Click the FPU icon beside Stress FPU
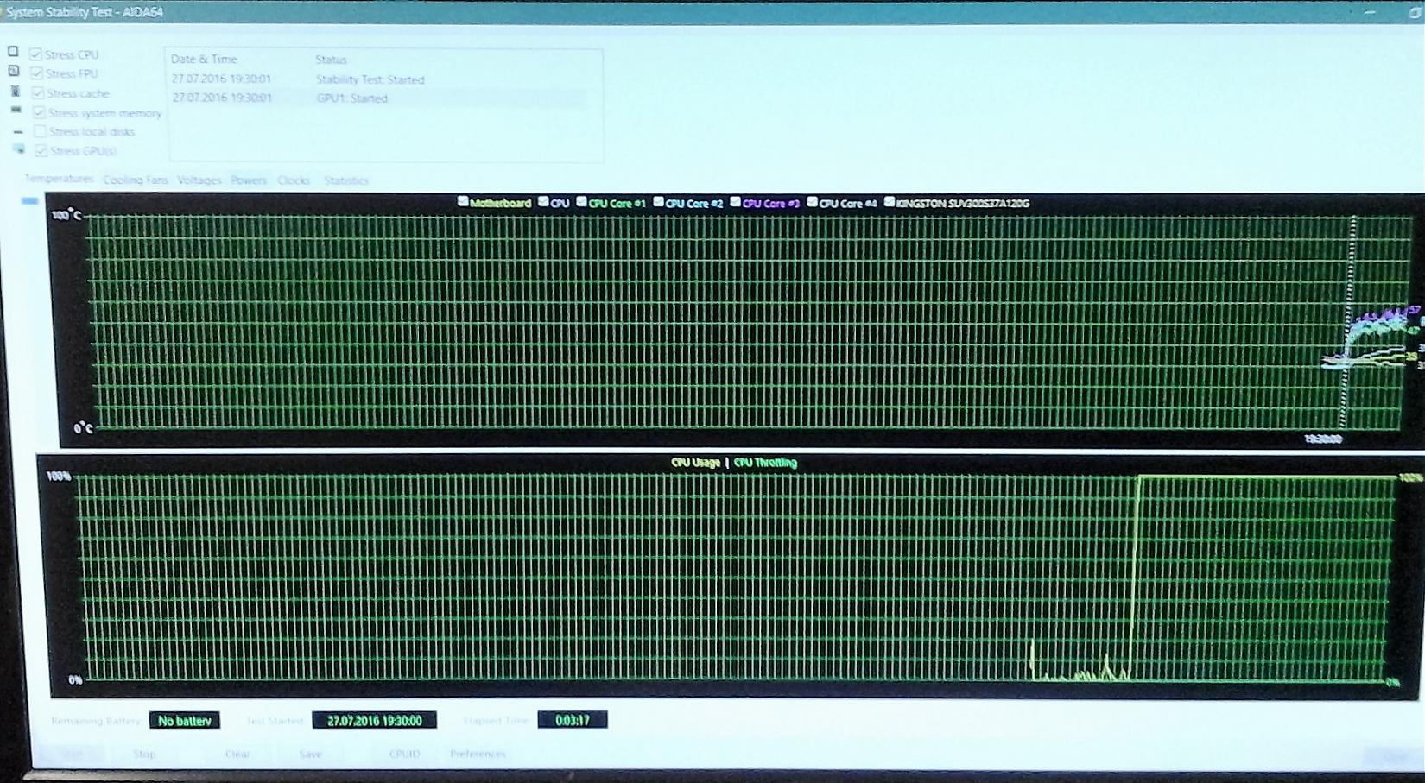 (14, 71)
